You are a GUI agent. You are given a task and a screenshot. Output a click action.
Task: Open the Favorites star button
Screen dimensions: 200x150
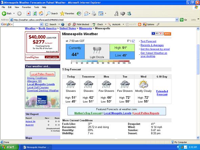67,14
